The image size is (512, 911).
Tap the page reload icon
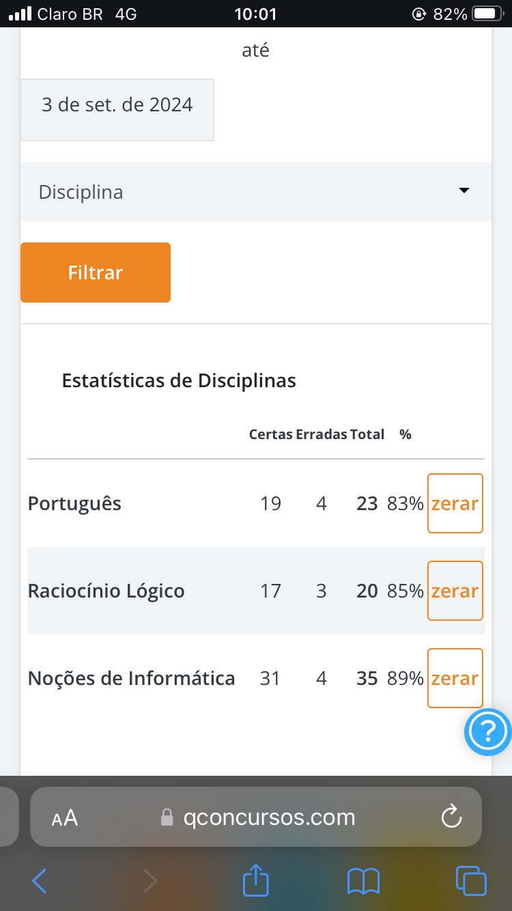pyautogui.click(x=452, y=817)
